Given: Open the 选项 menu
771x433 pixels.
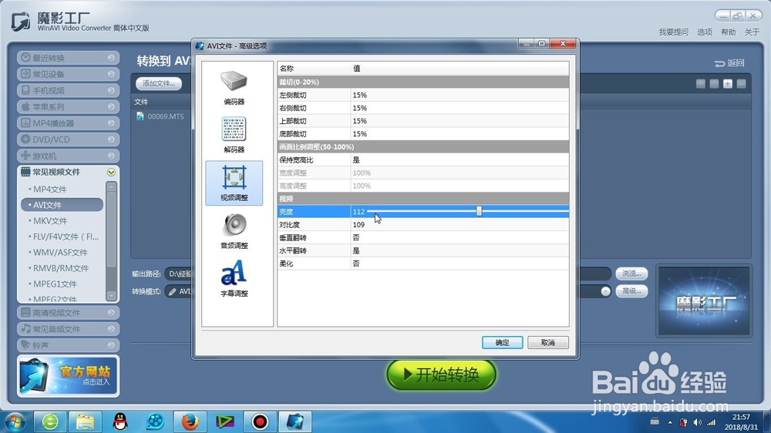Looking at the screenshot, I should (x=704, y=32).
